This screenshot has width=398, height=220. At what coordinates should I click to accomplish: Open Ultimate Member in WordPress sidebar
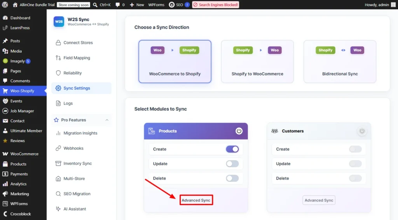point(23,131)
